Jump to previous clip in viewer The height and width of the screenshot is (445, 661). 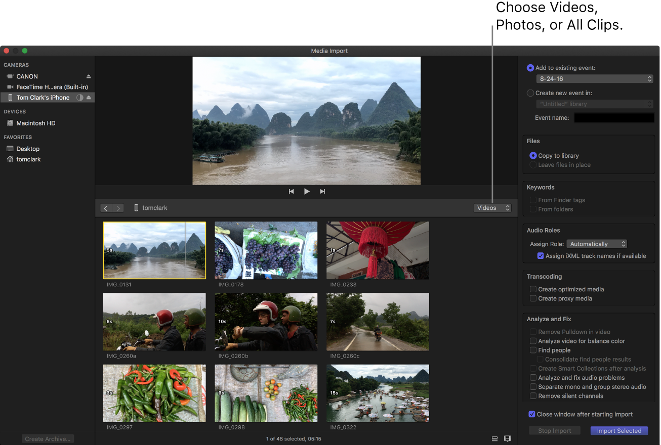(x=291, y=192)
